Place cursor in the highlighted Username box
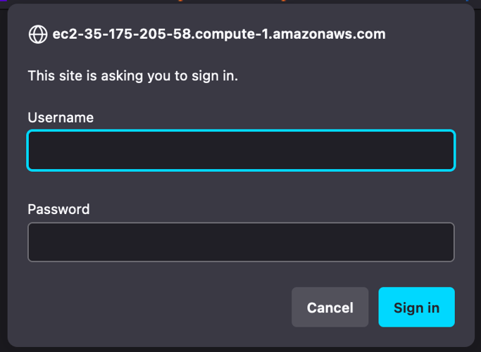Viewport: 481px width, 352px height. pyautogui.click(x=241, y=150)
